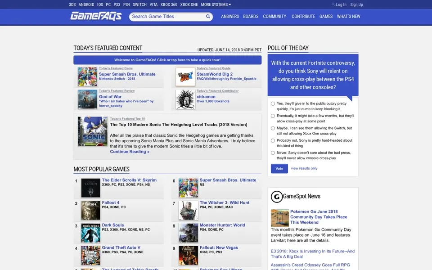Viewport: 432px width, 270px height.
Task: Click 'Today's Featured Top 10' label link
Action: click(127, 119)
